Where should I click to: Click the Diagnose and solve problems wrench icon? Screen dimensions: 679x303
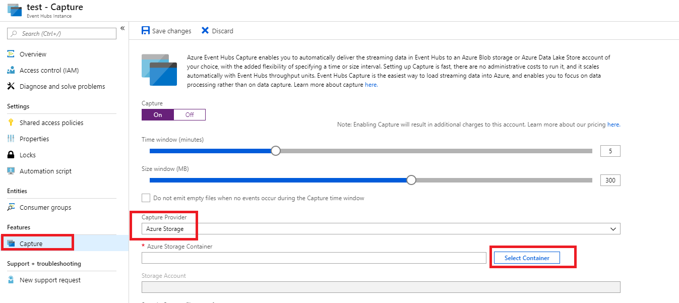coord(11,86)
